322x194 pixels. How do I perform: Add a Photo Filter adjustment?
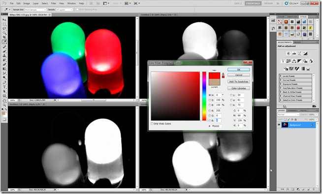[305, 61]
